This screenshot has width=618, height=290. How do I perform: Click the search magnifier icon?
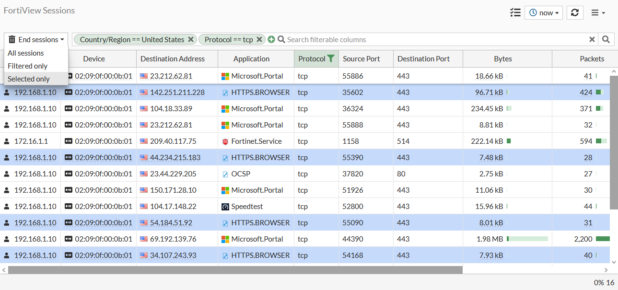(606, 39)
